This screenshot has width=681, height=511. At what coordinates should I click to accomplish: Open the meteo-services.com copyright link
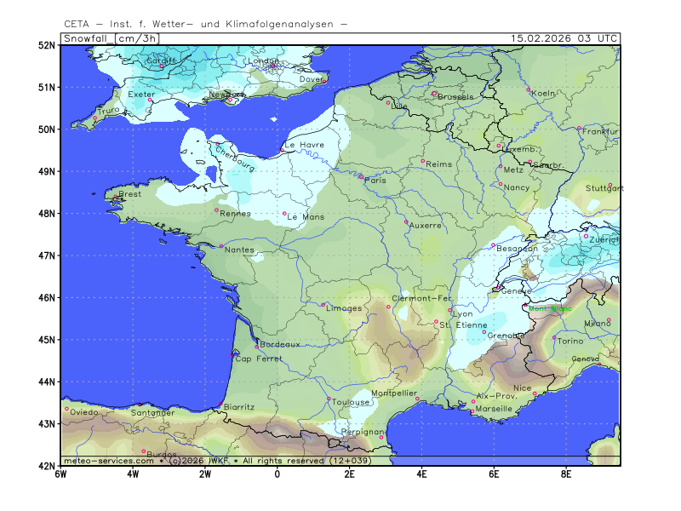pos(108,461)
